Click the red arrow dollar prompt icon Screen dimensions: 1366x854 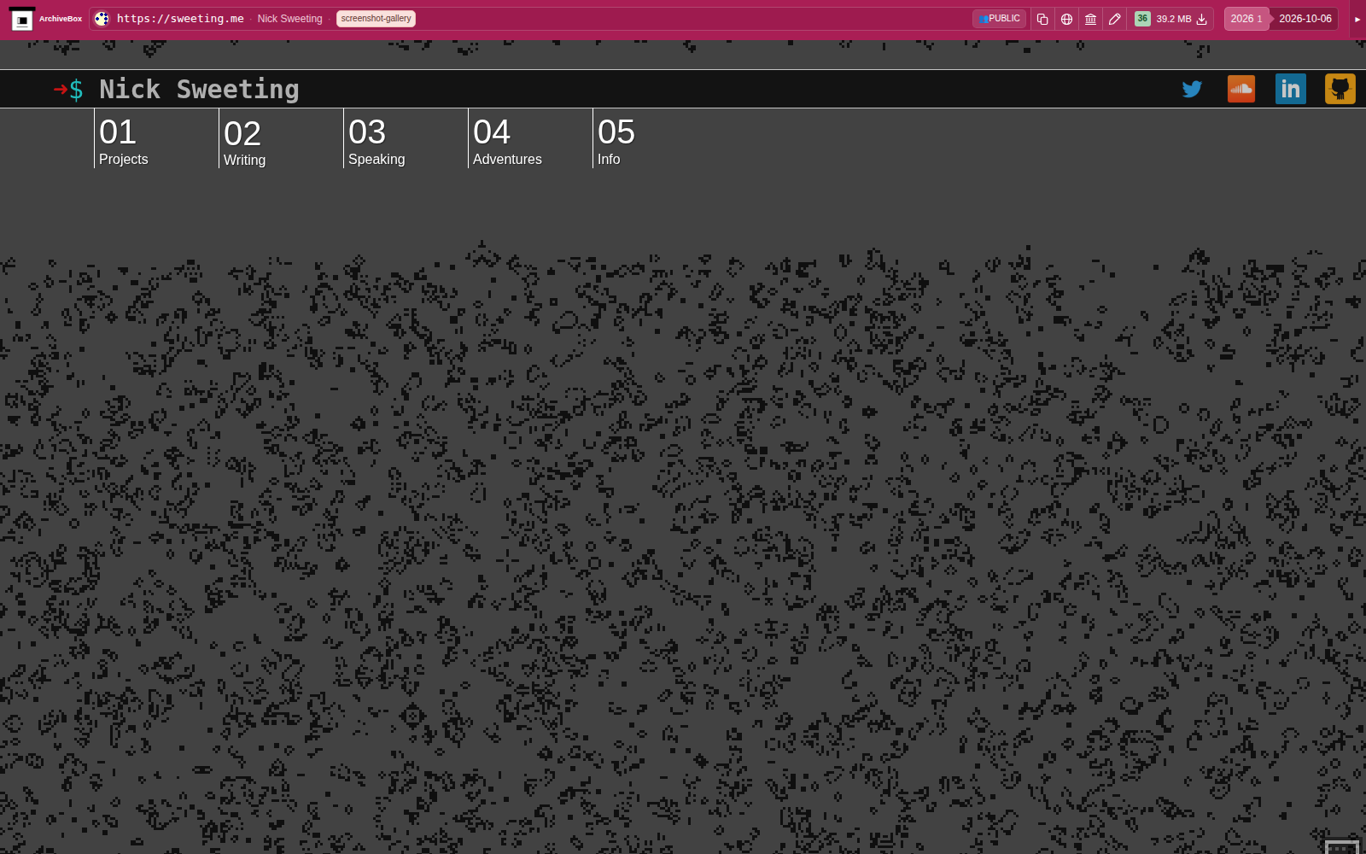68,89
